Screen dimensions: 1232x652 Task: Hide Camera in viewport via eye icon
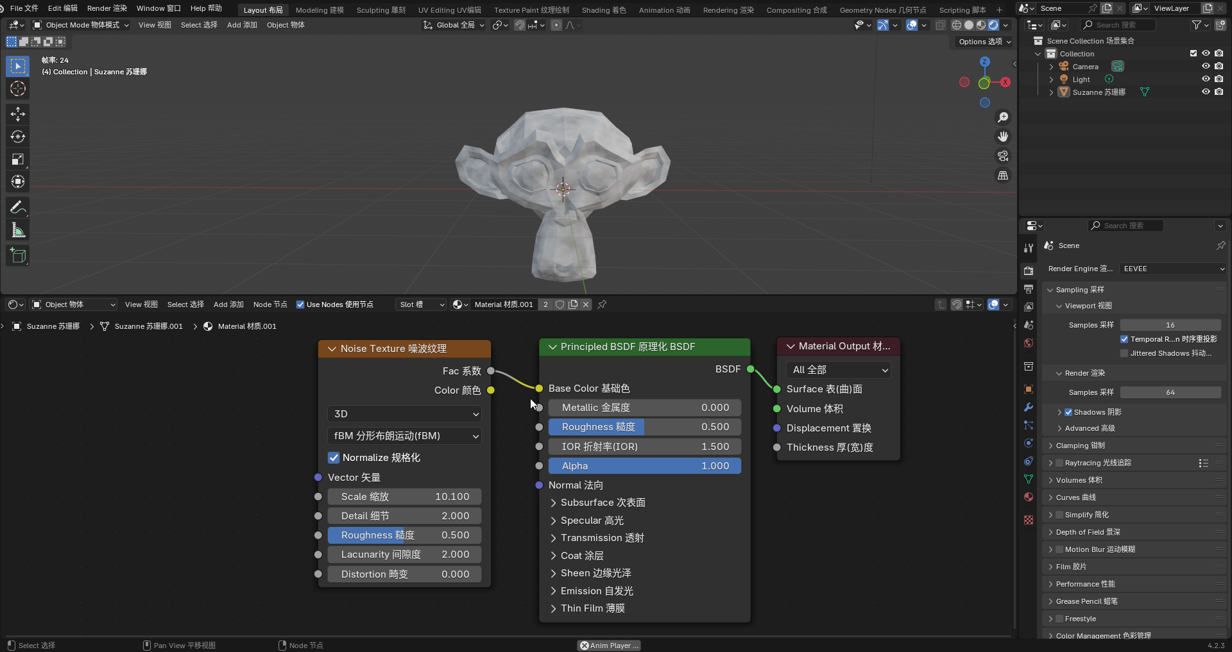(x=1206, y=66)
